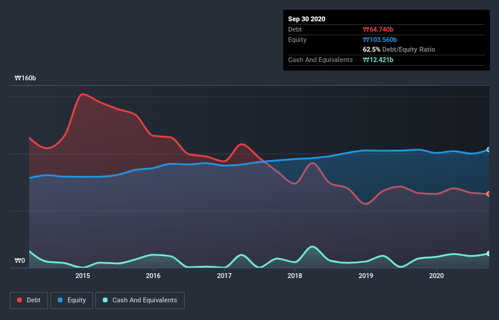
Task: Click the teal Cash And Equivalents legend dot
Action: (x=105, y=300)
